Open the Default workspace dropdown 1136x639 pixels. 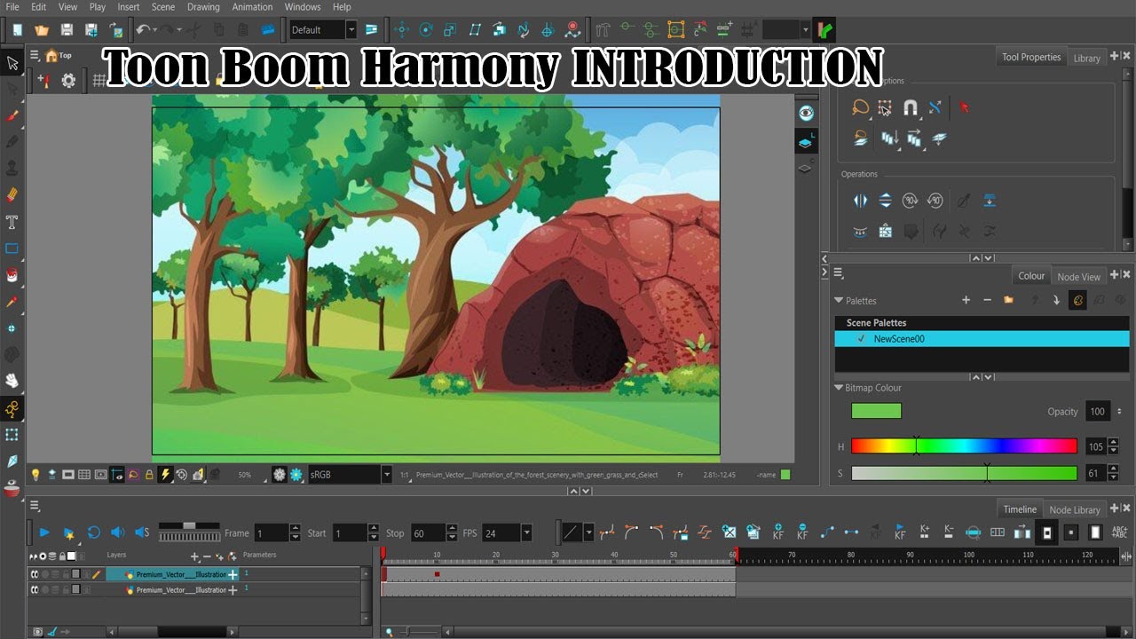351,29
